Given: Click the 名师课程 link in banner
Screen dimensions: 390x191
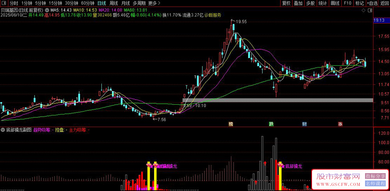Looking at the screenshot, I should tap(375, 184).
